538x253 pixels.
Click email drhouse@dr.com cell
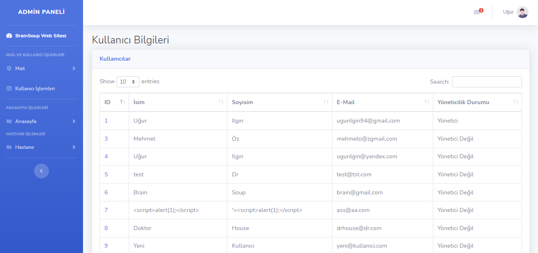click(x=382, y=228)
